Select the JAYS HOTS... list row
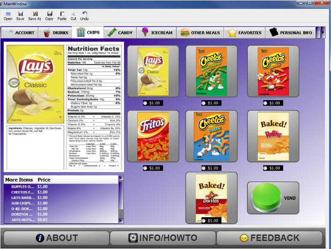This screenshot has width=331, height=249. (x=61, y=220)
